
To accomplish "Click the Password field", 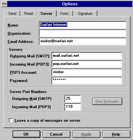I will (87, 80).
